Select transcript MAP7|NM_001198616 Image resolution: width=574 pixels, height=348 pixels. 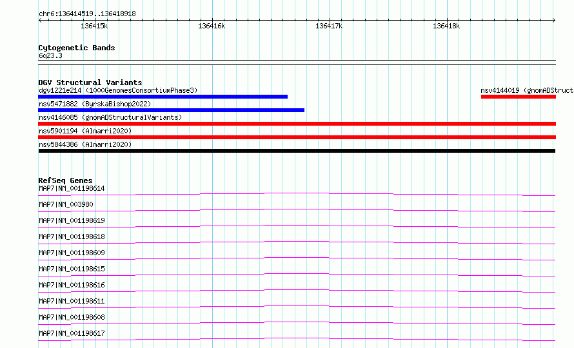click(x=72, y=285)
